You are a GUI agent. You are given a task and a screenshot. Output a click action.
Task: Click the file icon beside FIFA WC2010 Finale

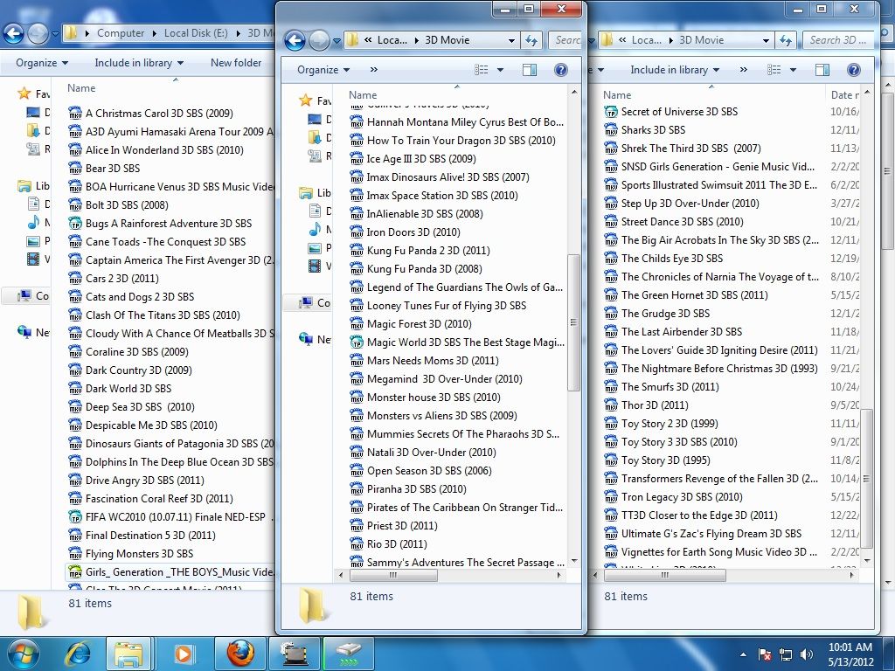pos(75,517)
